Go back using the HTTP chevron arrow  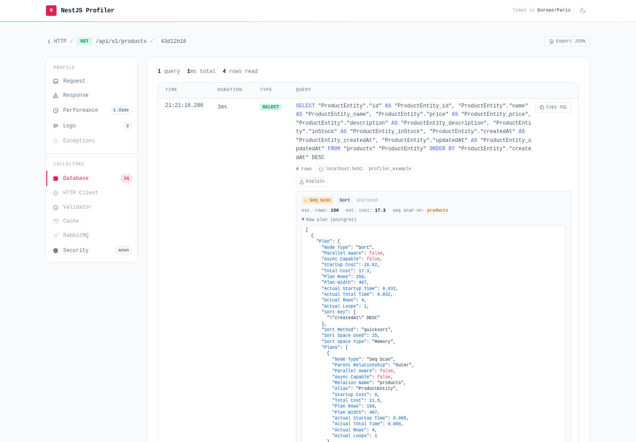tap(49, 42)
